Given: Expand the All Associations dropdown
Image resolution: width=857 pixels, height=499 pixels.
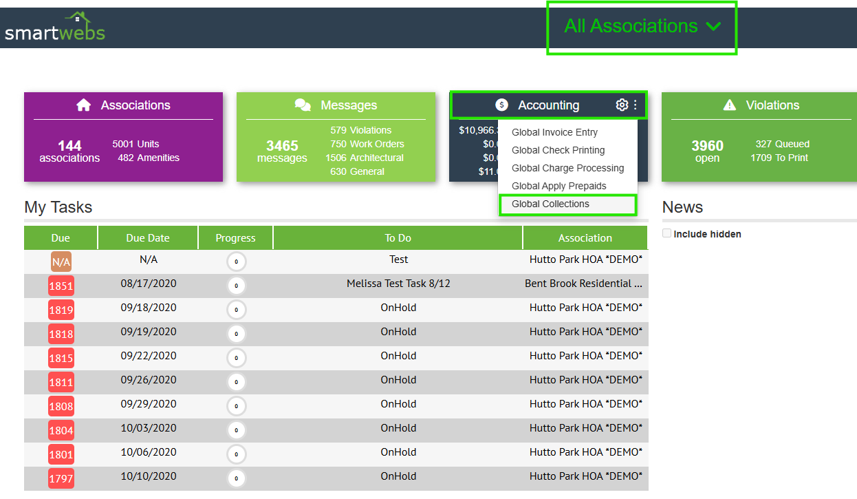Looking at the screenshot, I should (642, 27).
